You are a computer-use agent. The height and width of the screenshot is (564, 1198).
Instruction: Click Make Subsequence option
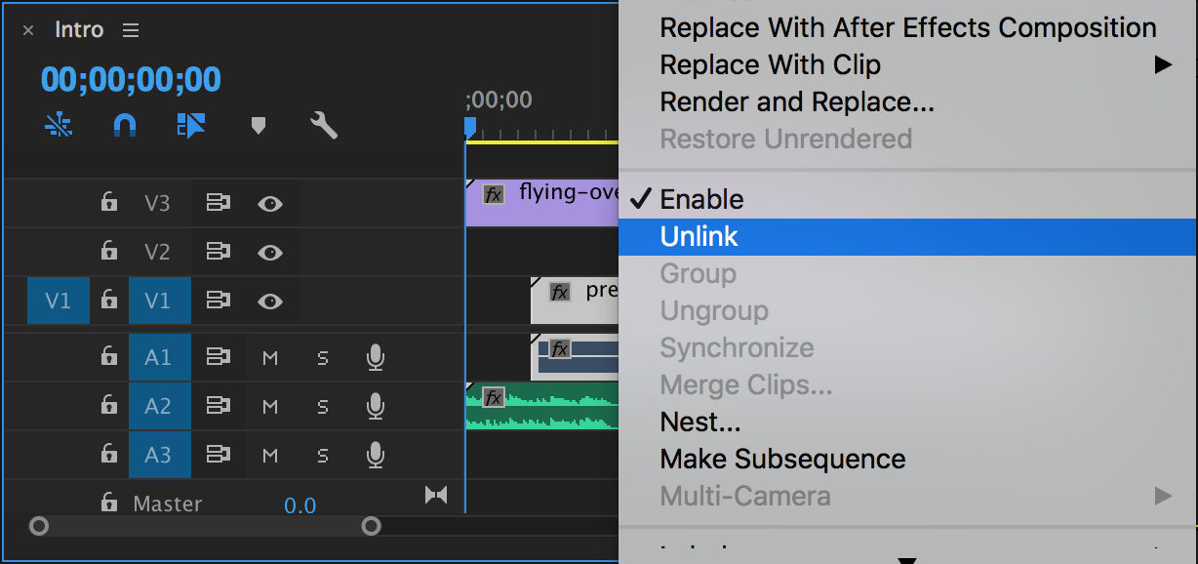pos(782,460)
